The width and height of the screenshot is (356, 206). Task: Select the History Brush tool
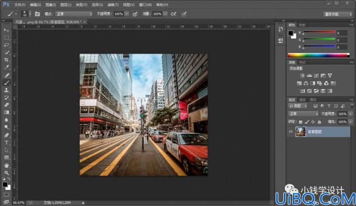pos(7,97)
